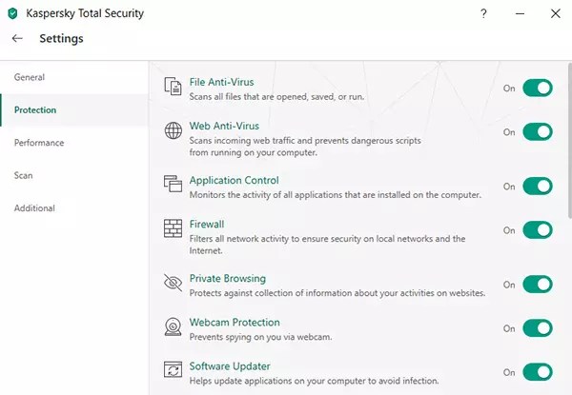This screenshot has width=572, height=395.
Task: Go back using the arrow icon
Action: [17, 39]
